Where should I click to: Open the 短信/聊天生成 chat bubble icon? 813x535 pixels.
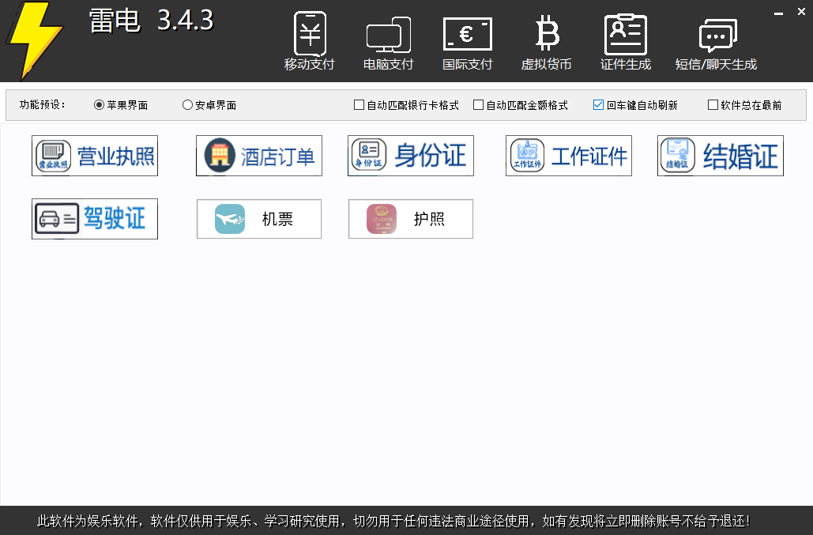pos(717,36)
